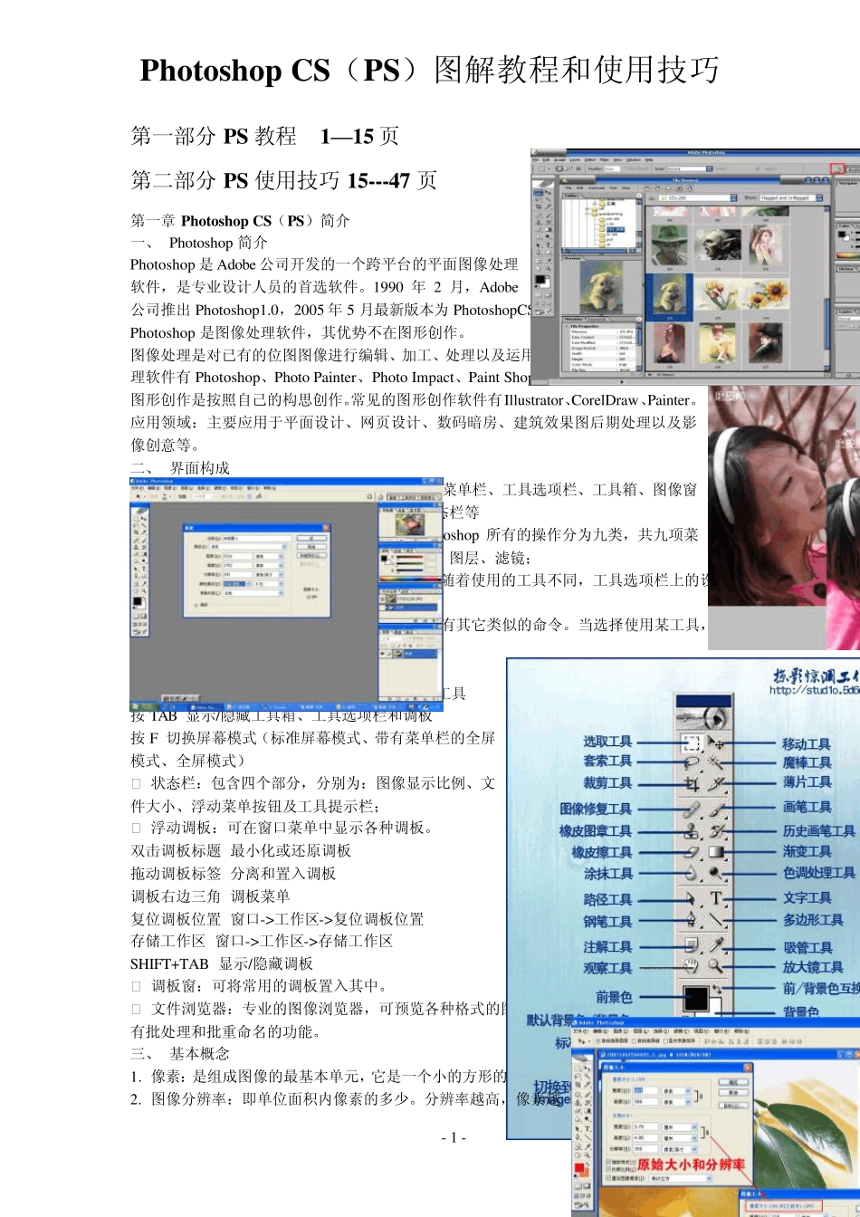
Task: Pick the Notes tool in labeled toolbox diagram
Action: (x=692, y=945)
